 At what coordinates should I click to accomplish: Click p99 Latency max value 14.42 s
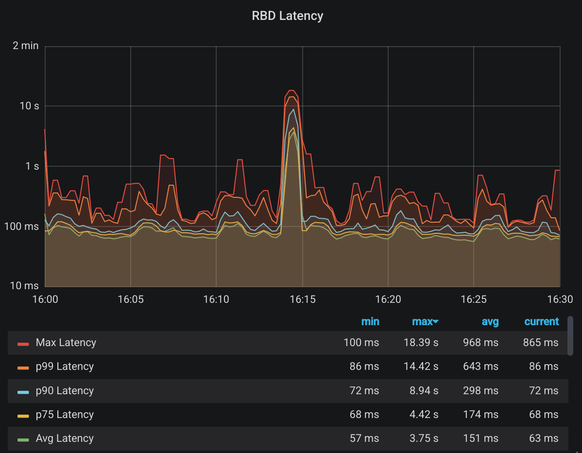coord(421,366)
